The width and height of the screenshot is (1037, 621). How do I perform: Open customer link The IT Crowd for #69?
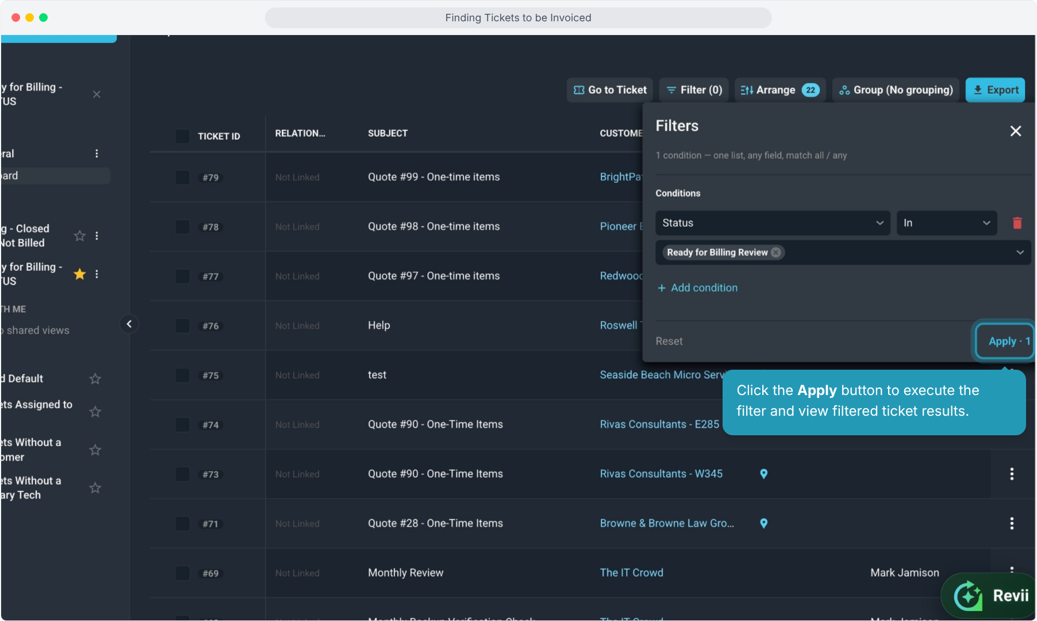coord(632,573)
